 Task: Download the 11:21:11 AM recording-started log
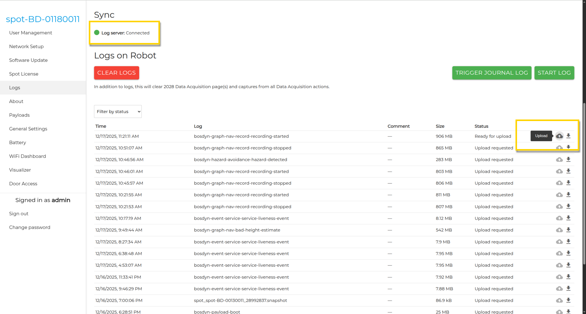(x=568, y=136)
